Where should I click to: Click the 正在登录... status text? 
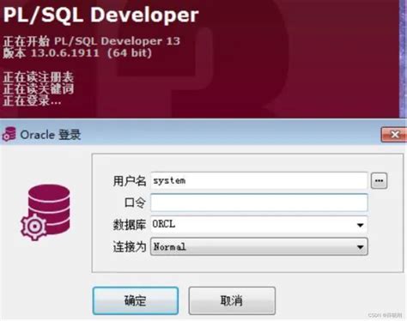(32, 101)
